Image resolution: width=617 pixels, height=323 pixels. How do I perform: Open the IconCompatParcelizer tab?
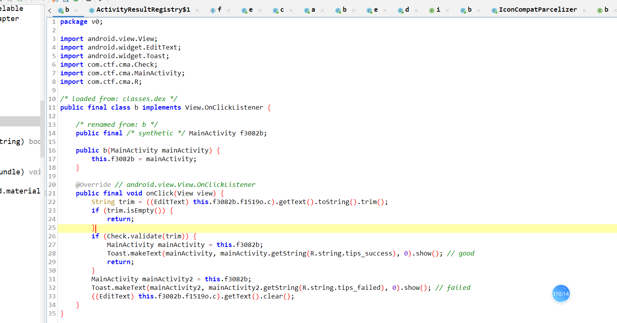click(538, 10)
